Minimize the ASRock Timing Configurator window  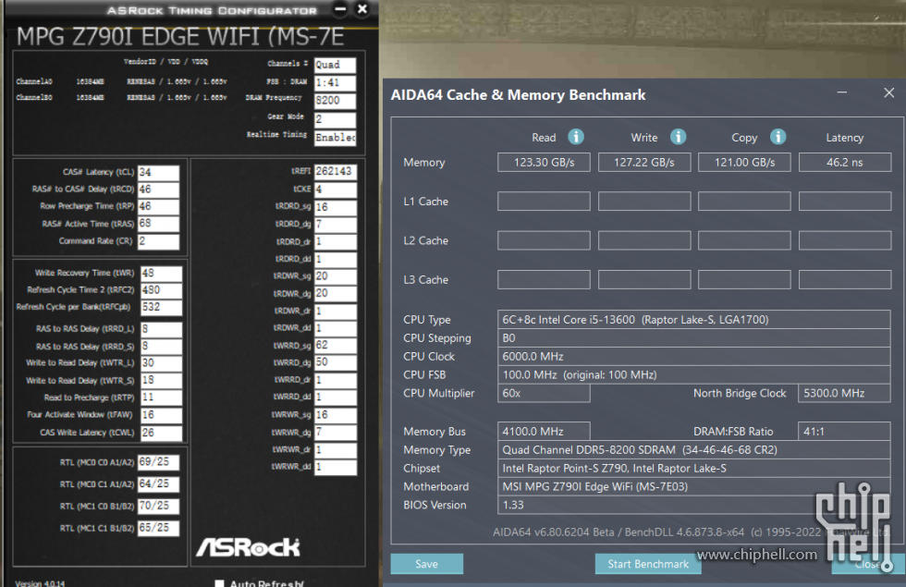[340, 8]
